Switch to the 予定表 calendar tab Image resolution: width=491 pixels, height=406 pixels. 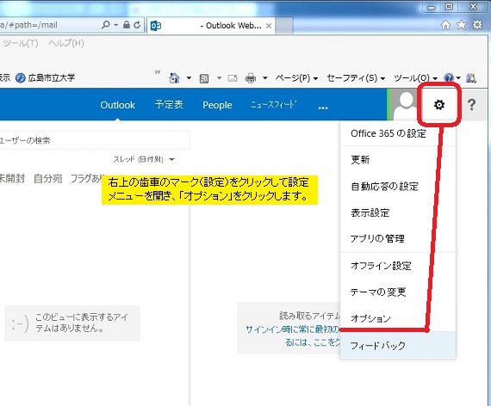click(x=169, y=104)
